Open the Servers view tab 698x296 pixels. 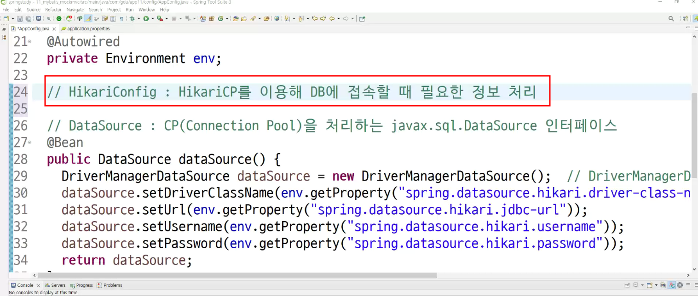coord(55,285)
